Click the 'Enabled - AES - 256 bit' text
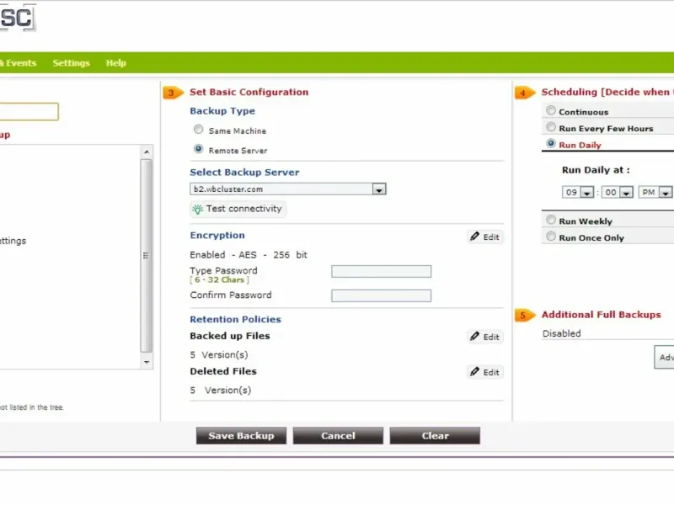The height and width of the screenshot is (505, 674). (x=249, y=255)
